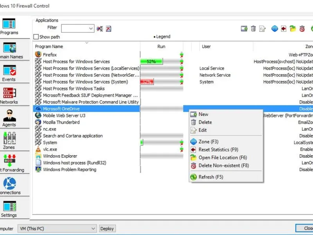The height and width of the screenshot is (235, 313).
Task: Click the red 32% traffic bar
Action: click(x=147, y=82)
